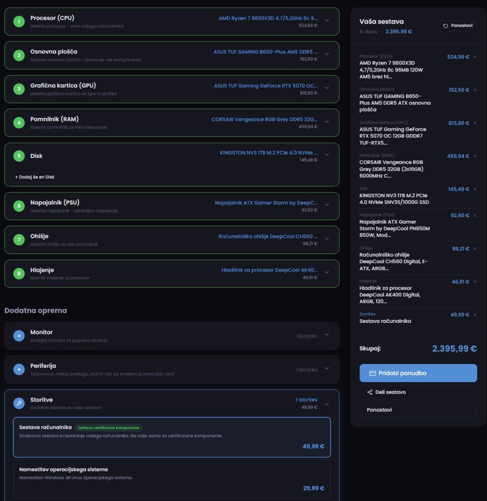The height and width of the screenshot is (501, 487).
Task: Open the selected KINGSTON NV3 1TB link
Action: click(x=269, y=153)
